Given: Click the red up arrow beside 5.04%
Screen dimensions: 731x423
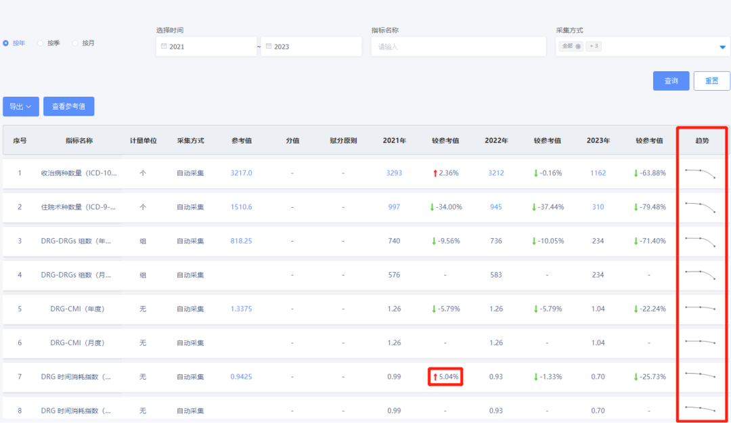Looking at the screenshot, I should point(435,376).
